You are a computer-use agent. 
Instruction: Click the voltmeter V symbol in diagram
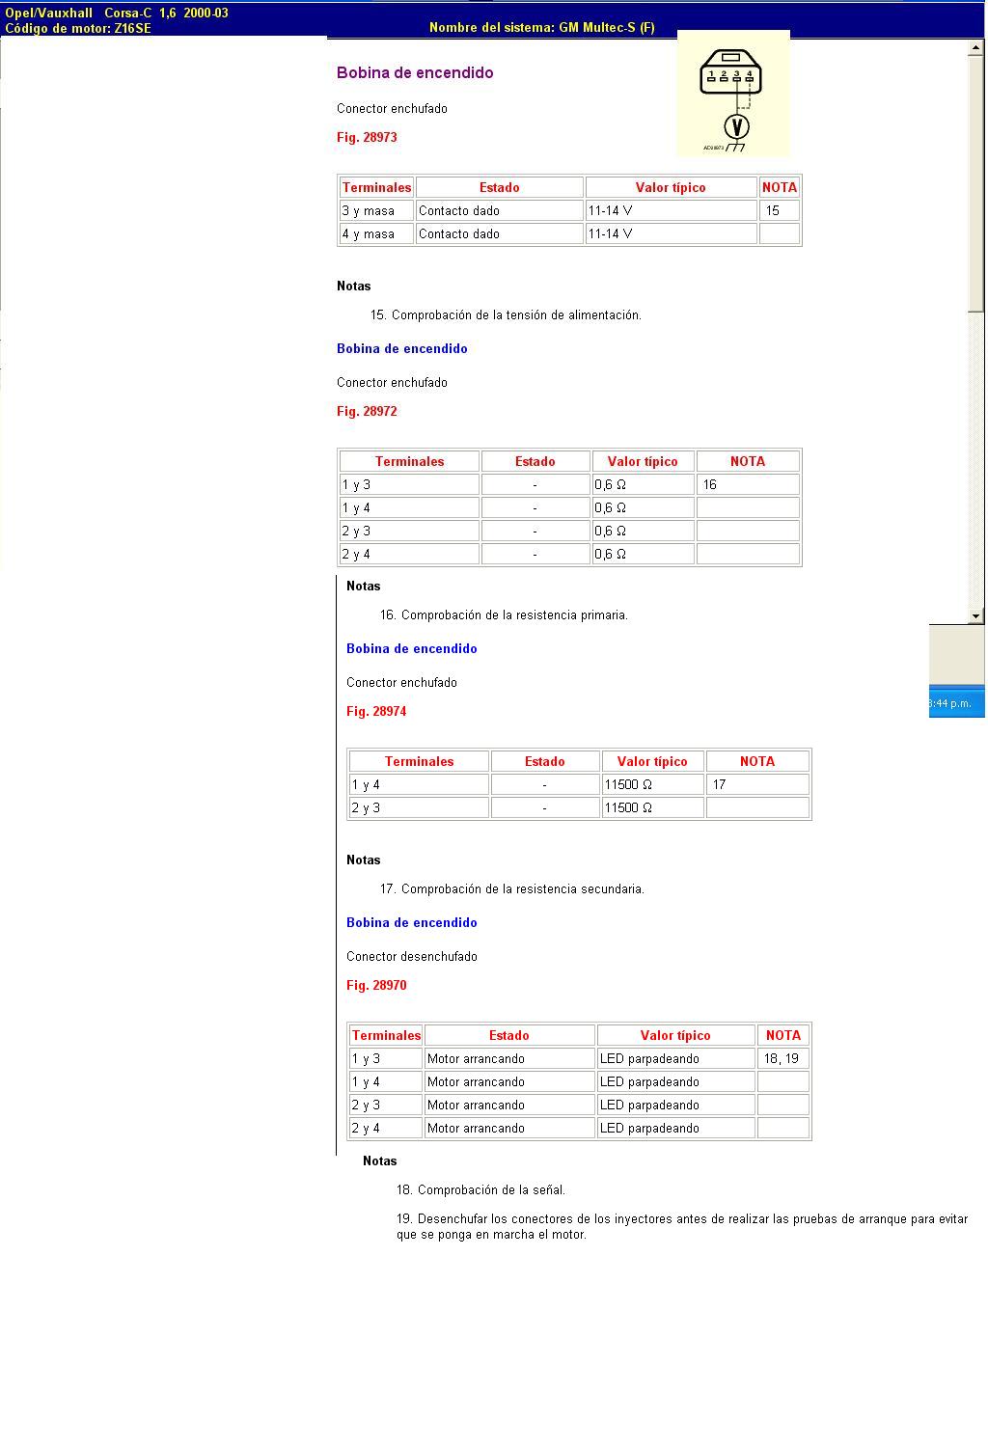(x=736, y=126)
